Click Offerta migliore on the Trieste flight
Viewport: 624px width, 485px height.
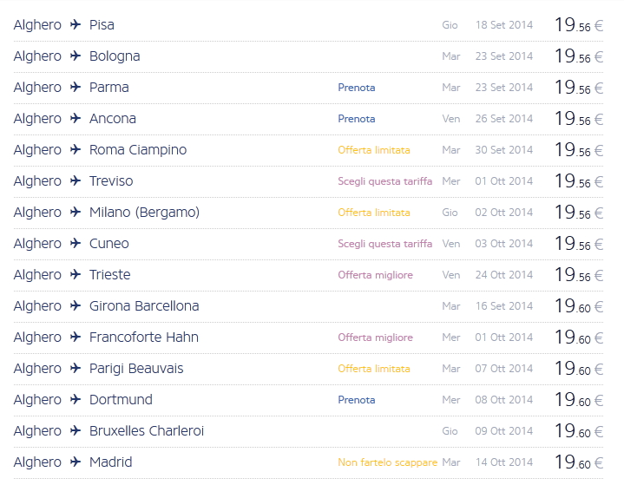pos(375,275)
